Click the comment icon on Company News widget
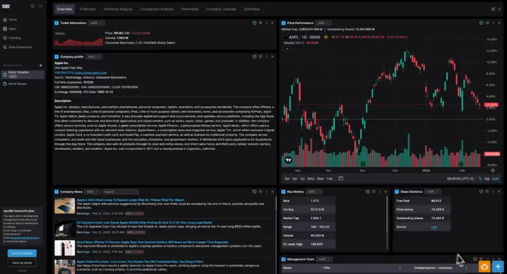Image resolution: width=507 pixels, height=274 pixels. pyautogui.click(x=261, y=191)
